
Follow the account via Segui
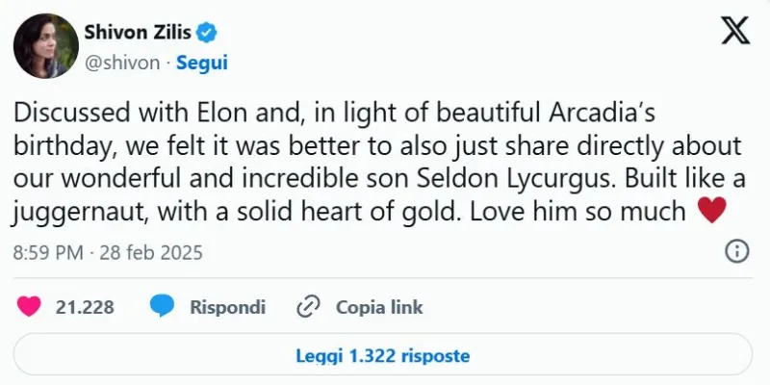(202, 62)
